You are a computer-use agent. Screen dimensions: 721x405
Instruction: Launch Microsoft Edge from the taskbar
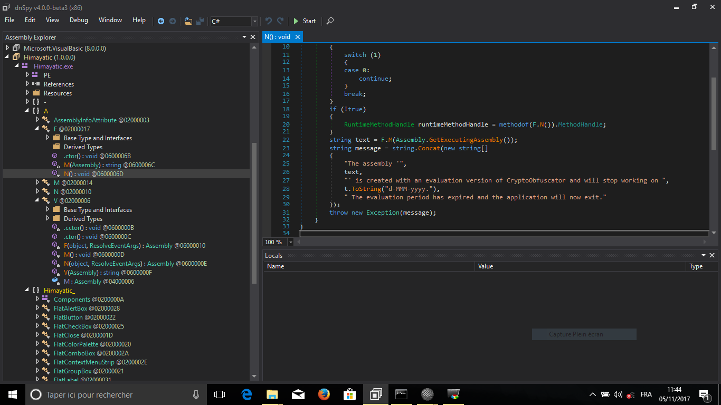(246, 394)
